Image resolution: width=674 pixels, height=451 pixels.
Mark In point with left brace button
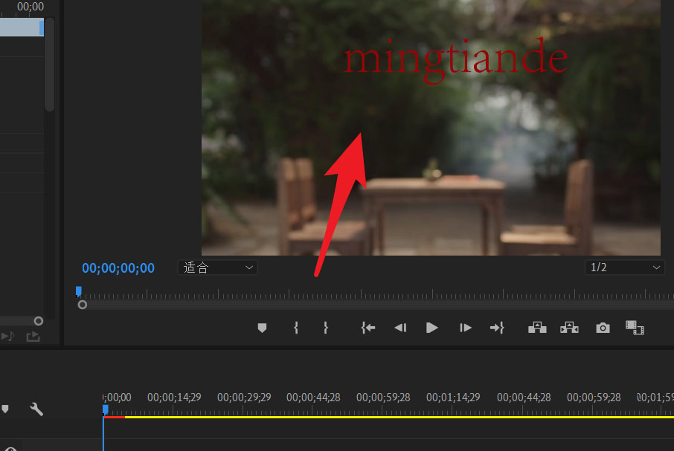[x=296, y=328]
